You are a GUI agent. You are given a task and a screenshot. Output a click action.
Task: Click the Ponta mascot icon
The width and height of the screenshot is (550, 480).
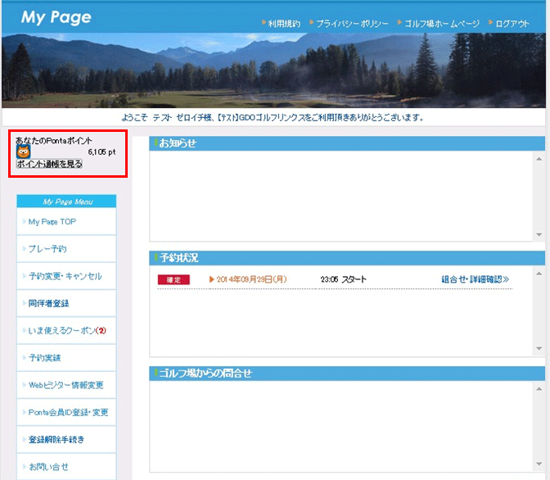click(24, 152)
